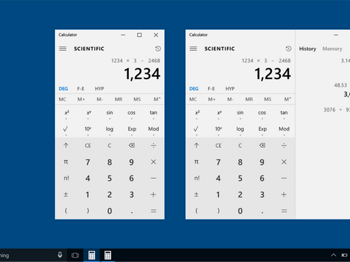Viewport: 350px width, 262px height.
Task: Click digit 0 in left Calculator
Action: 109,211
